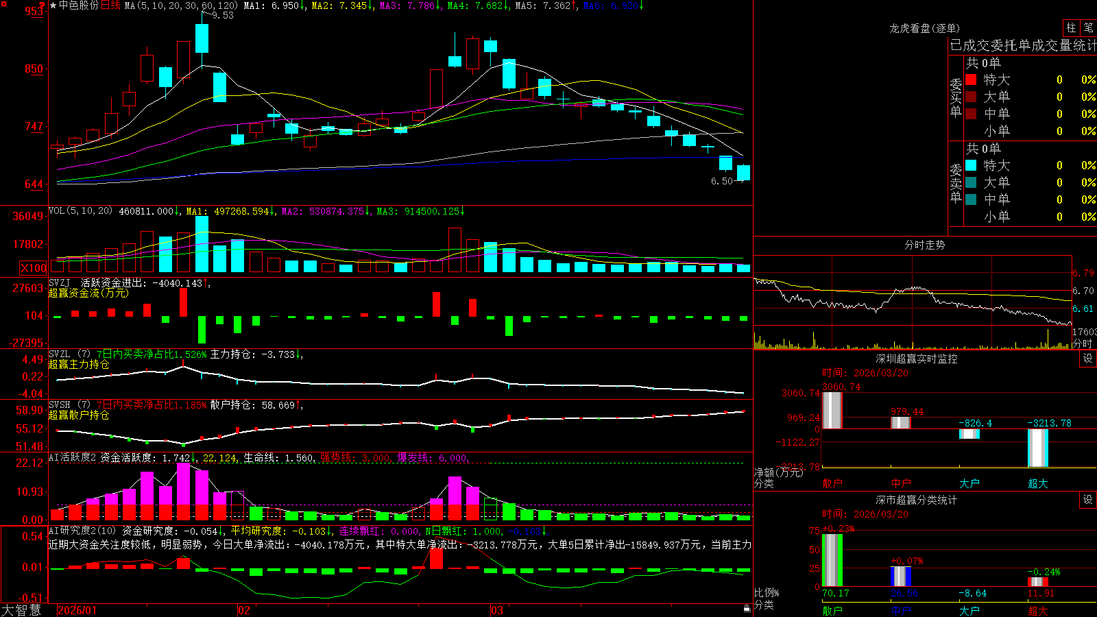Image resolution: width=1097 pixels, height=617 pixels.
Task: Click the 大智慧 logo at bottom-left
Action: tap(21, 610)
